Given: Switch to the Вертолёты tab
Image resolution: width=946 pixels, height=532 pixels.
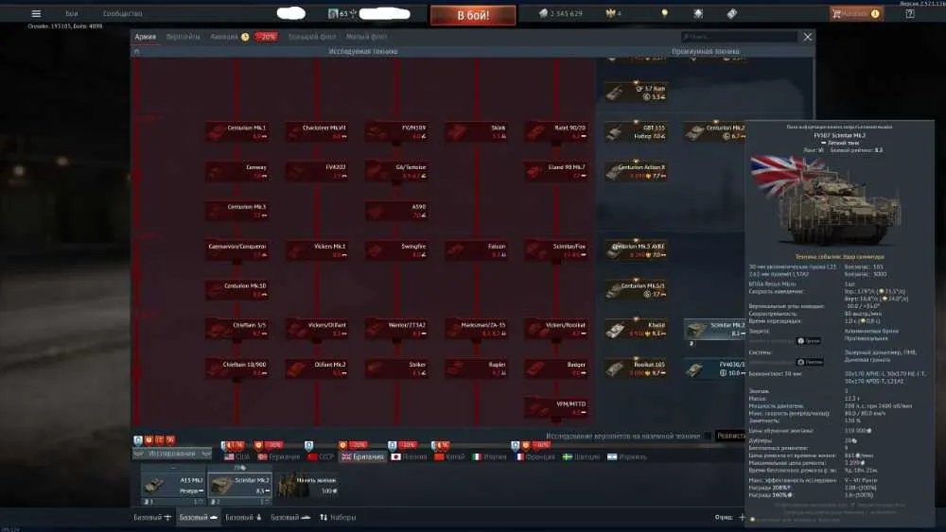Looking at the screenshot, I should pyautogui.click(x=183, y=37).
